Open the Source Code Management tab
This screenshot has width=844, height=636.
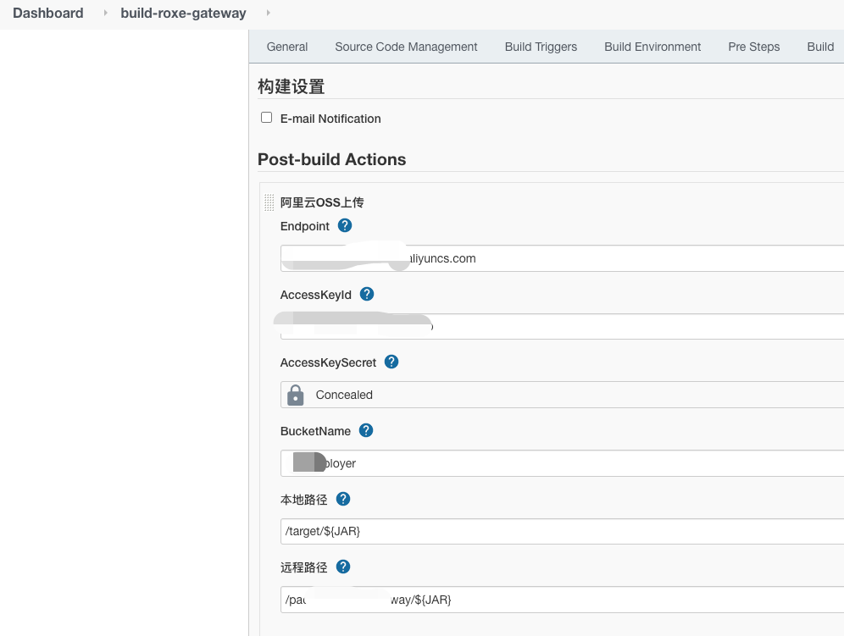pyautogui.click(x=406, y=47)
